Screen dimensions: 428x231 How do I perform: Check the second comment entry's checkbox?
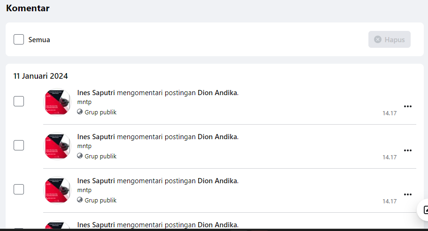tap(19, 145)
